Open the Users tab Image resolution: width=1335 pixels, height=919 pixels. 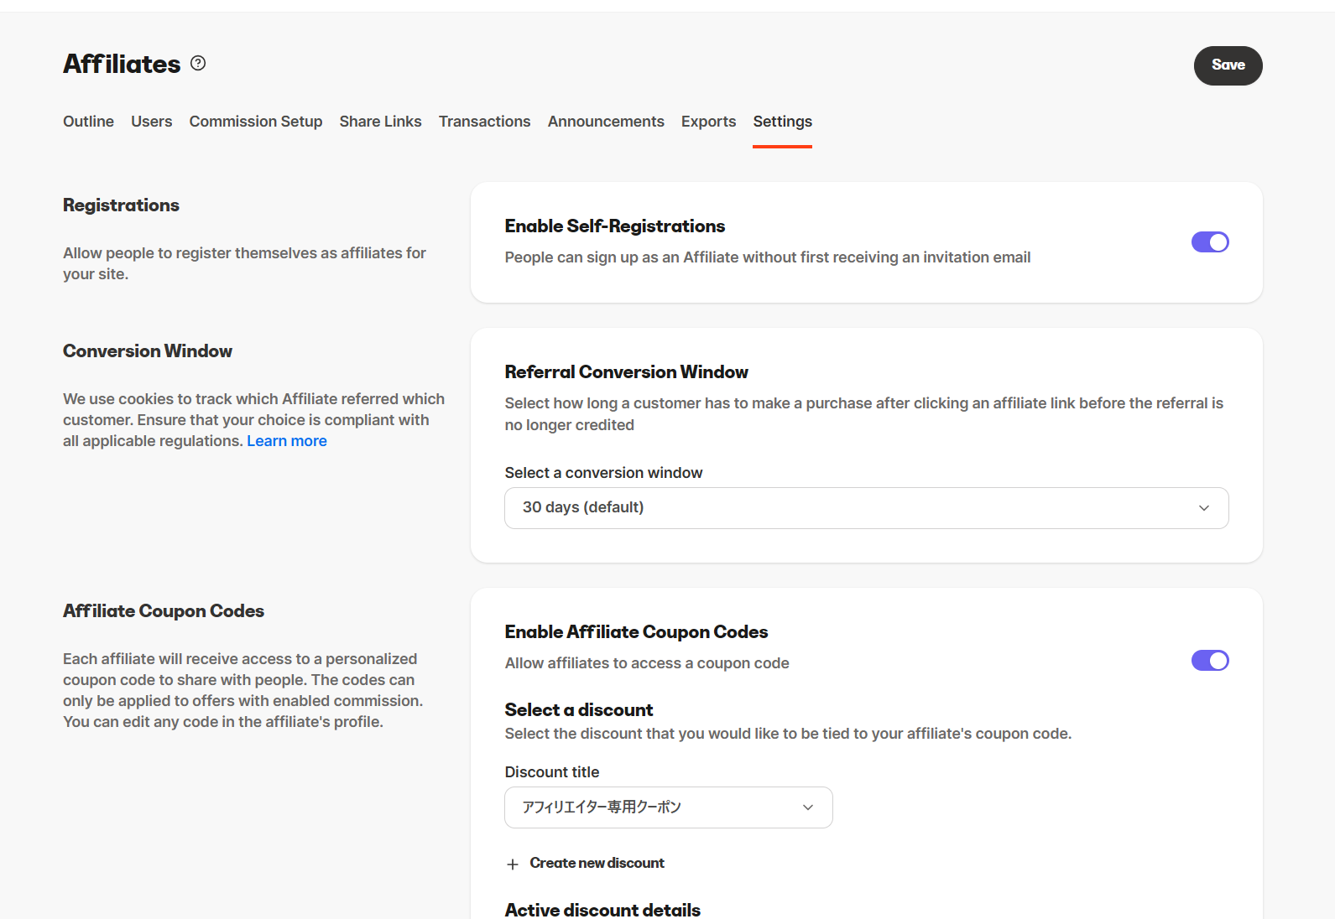coord(151,122)
